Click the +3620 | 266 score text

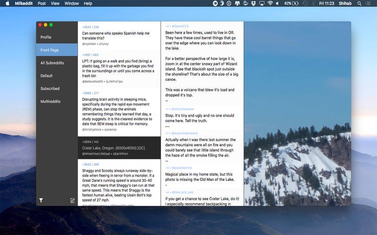tap(90, 164)
